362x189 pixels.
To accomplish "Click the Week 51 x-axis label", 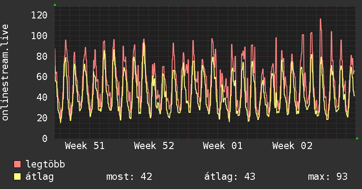I will [85, 146].
